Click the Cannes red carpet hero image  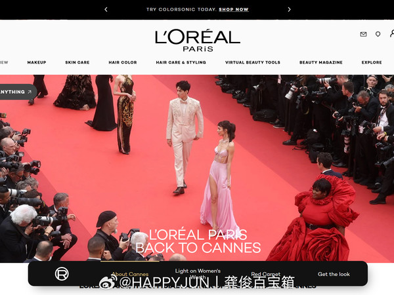[197, 168]
